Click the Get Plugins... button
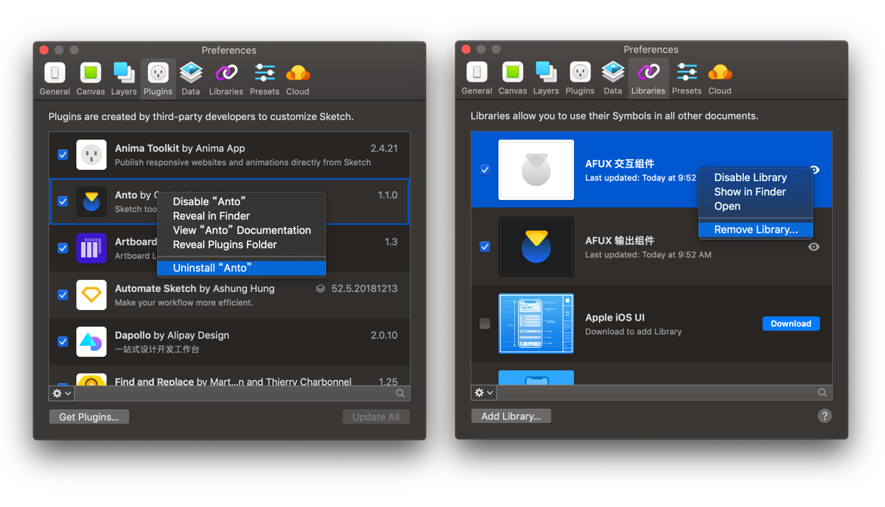 89,416
